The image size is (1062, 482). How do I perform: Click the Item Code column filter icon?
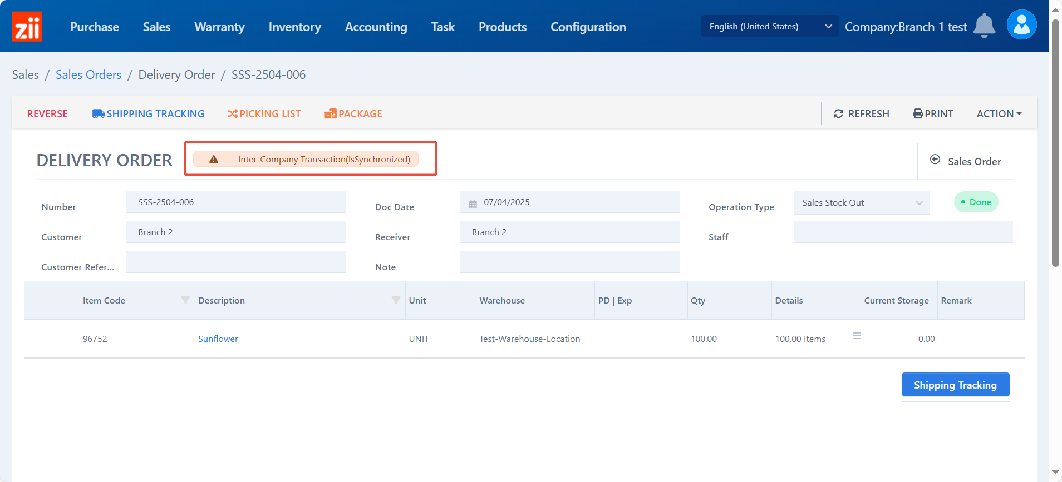185,300
